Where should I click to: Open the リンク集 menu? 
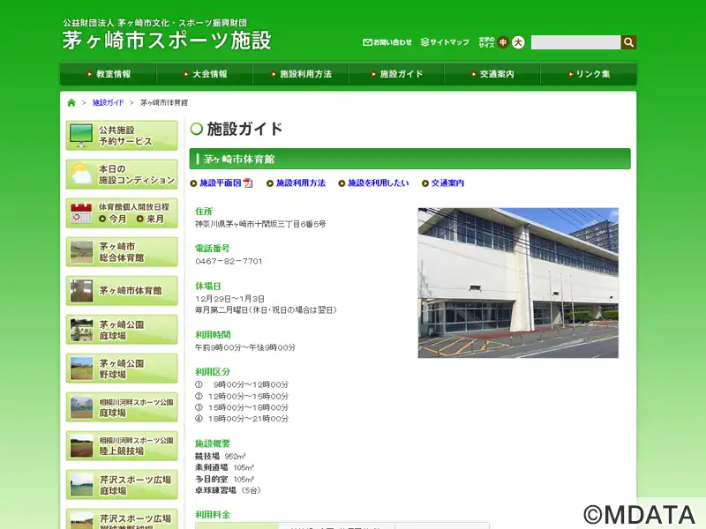[589, 74]
